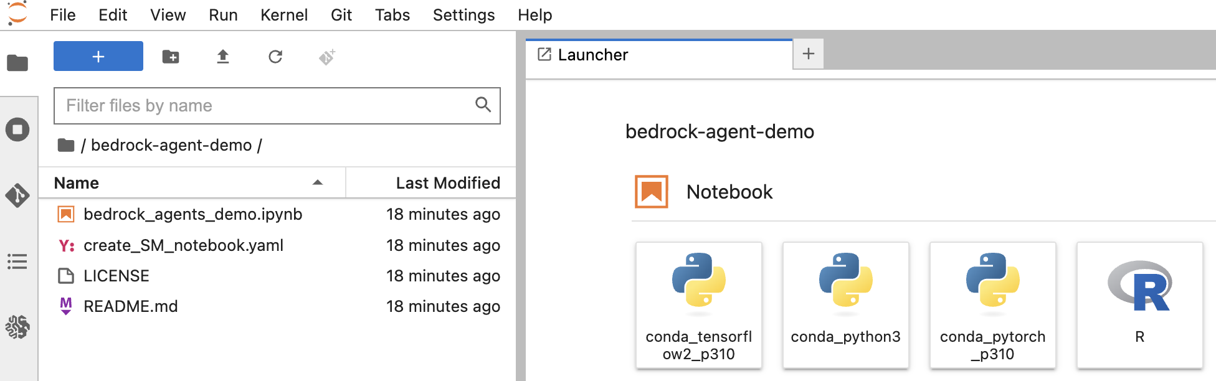Open Running Terminals and Kernels sidebar
This screenshot has width=1216, height=381.
point(17,129)
